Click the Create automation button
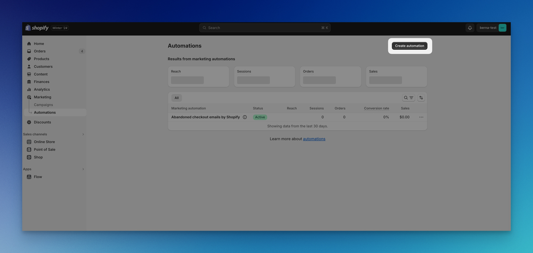The width and height of the screenshot is (533, 253). tap(409, 46)
